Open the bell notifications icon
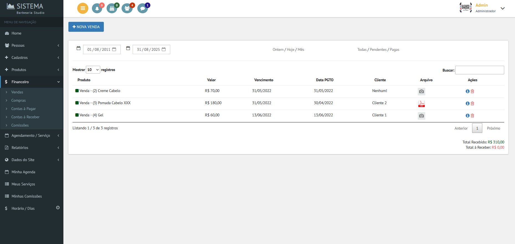The image size is (515, 244). [x=97, y=9]
